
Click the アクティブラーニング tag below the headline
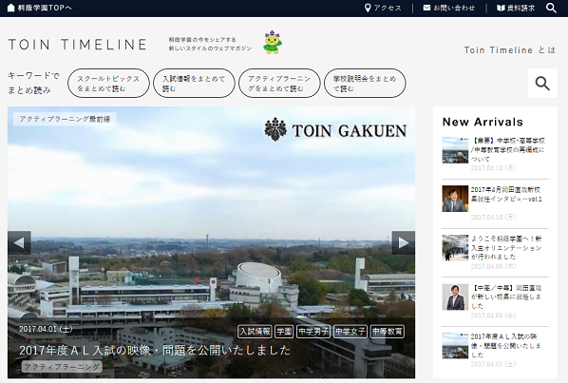coord(62,366)
